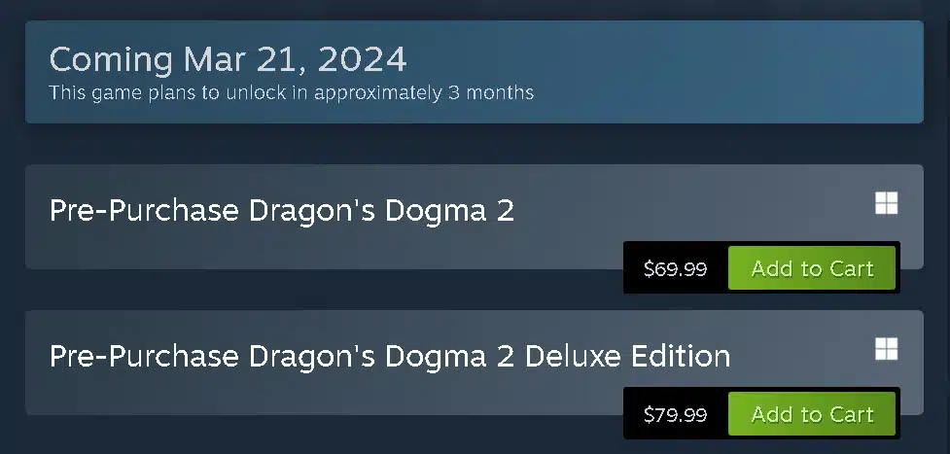Select the Pre-Purchase Deluxe Edition title text
Image resolution: width=950 pixels, height=454 pixels.
pos(390,356)
